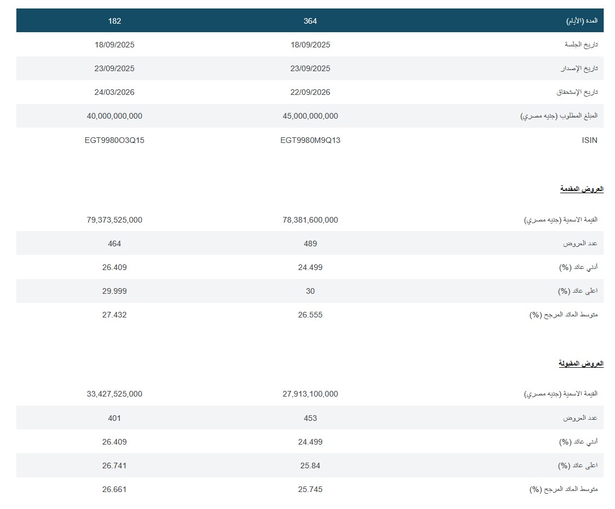Select accepted bids count 401
This screenshot has height=509, width=615.
click(x=115, y=418)
